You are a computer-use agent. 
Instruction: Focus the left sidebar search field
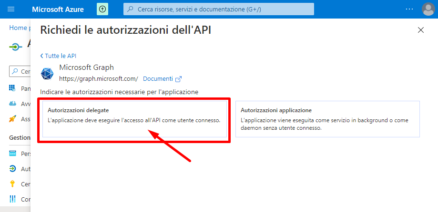pos(20,71)
